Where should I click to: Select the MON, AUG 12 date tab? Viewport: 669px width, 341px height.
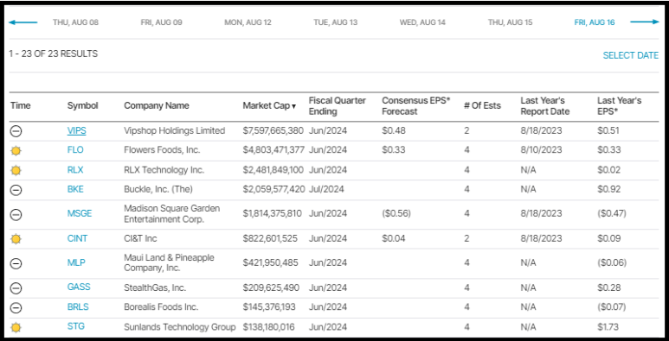248,22
